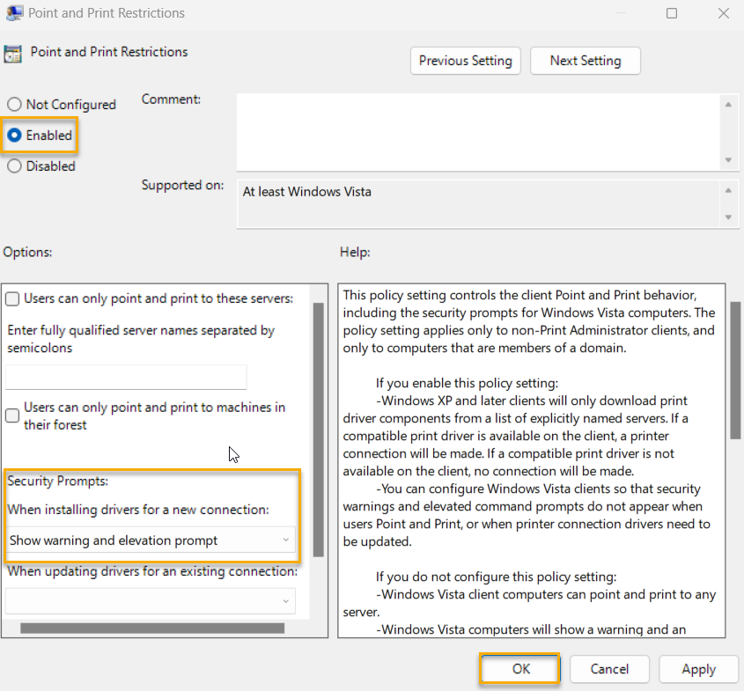
Task: Click the policy icon in the title bar
Action: tap(14, 13)
